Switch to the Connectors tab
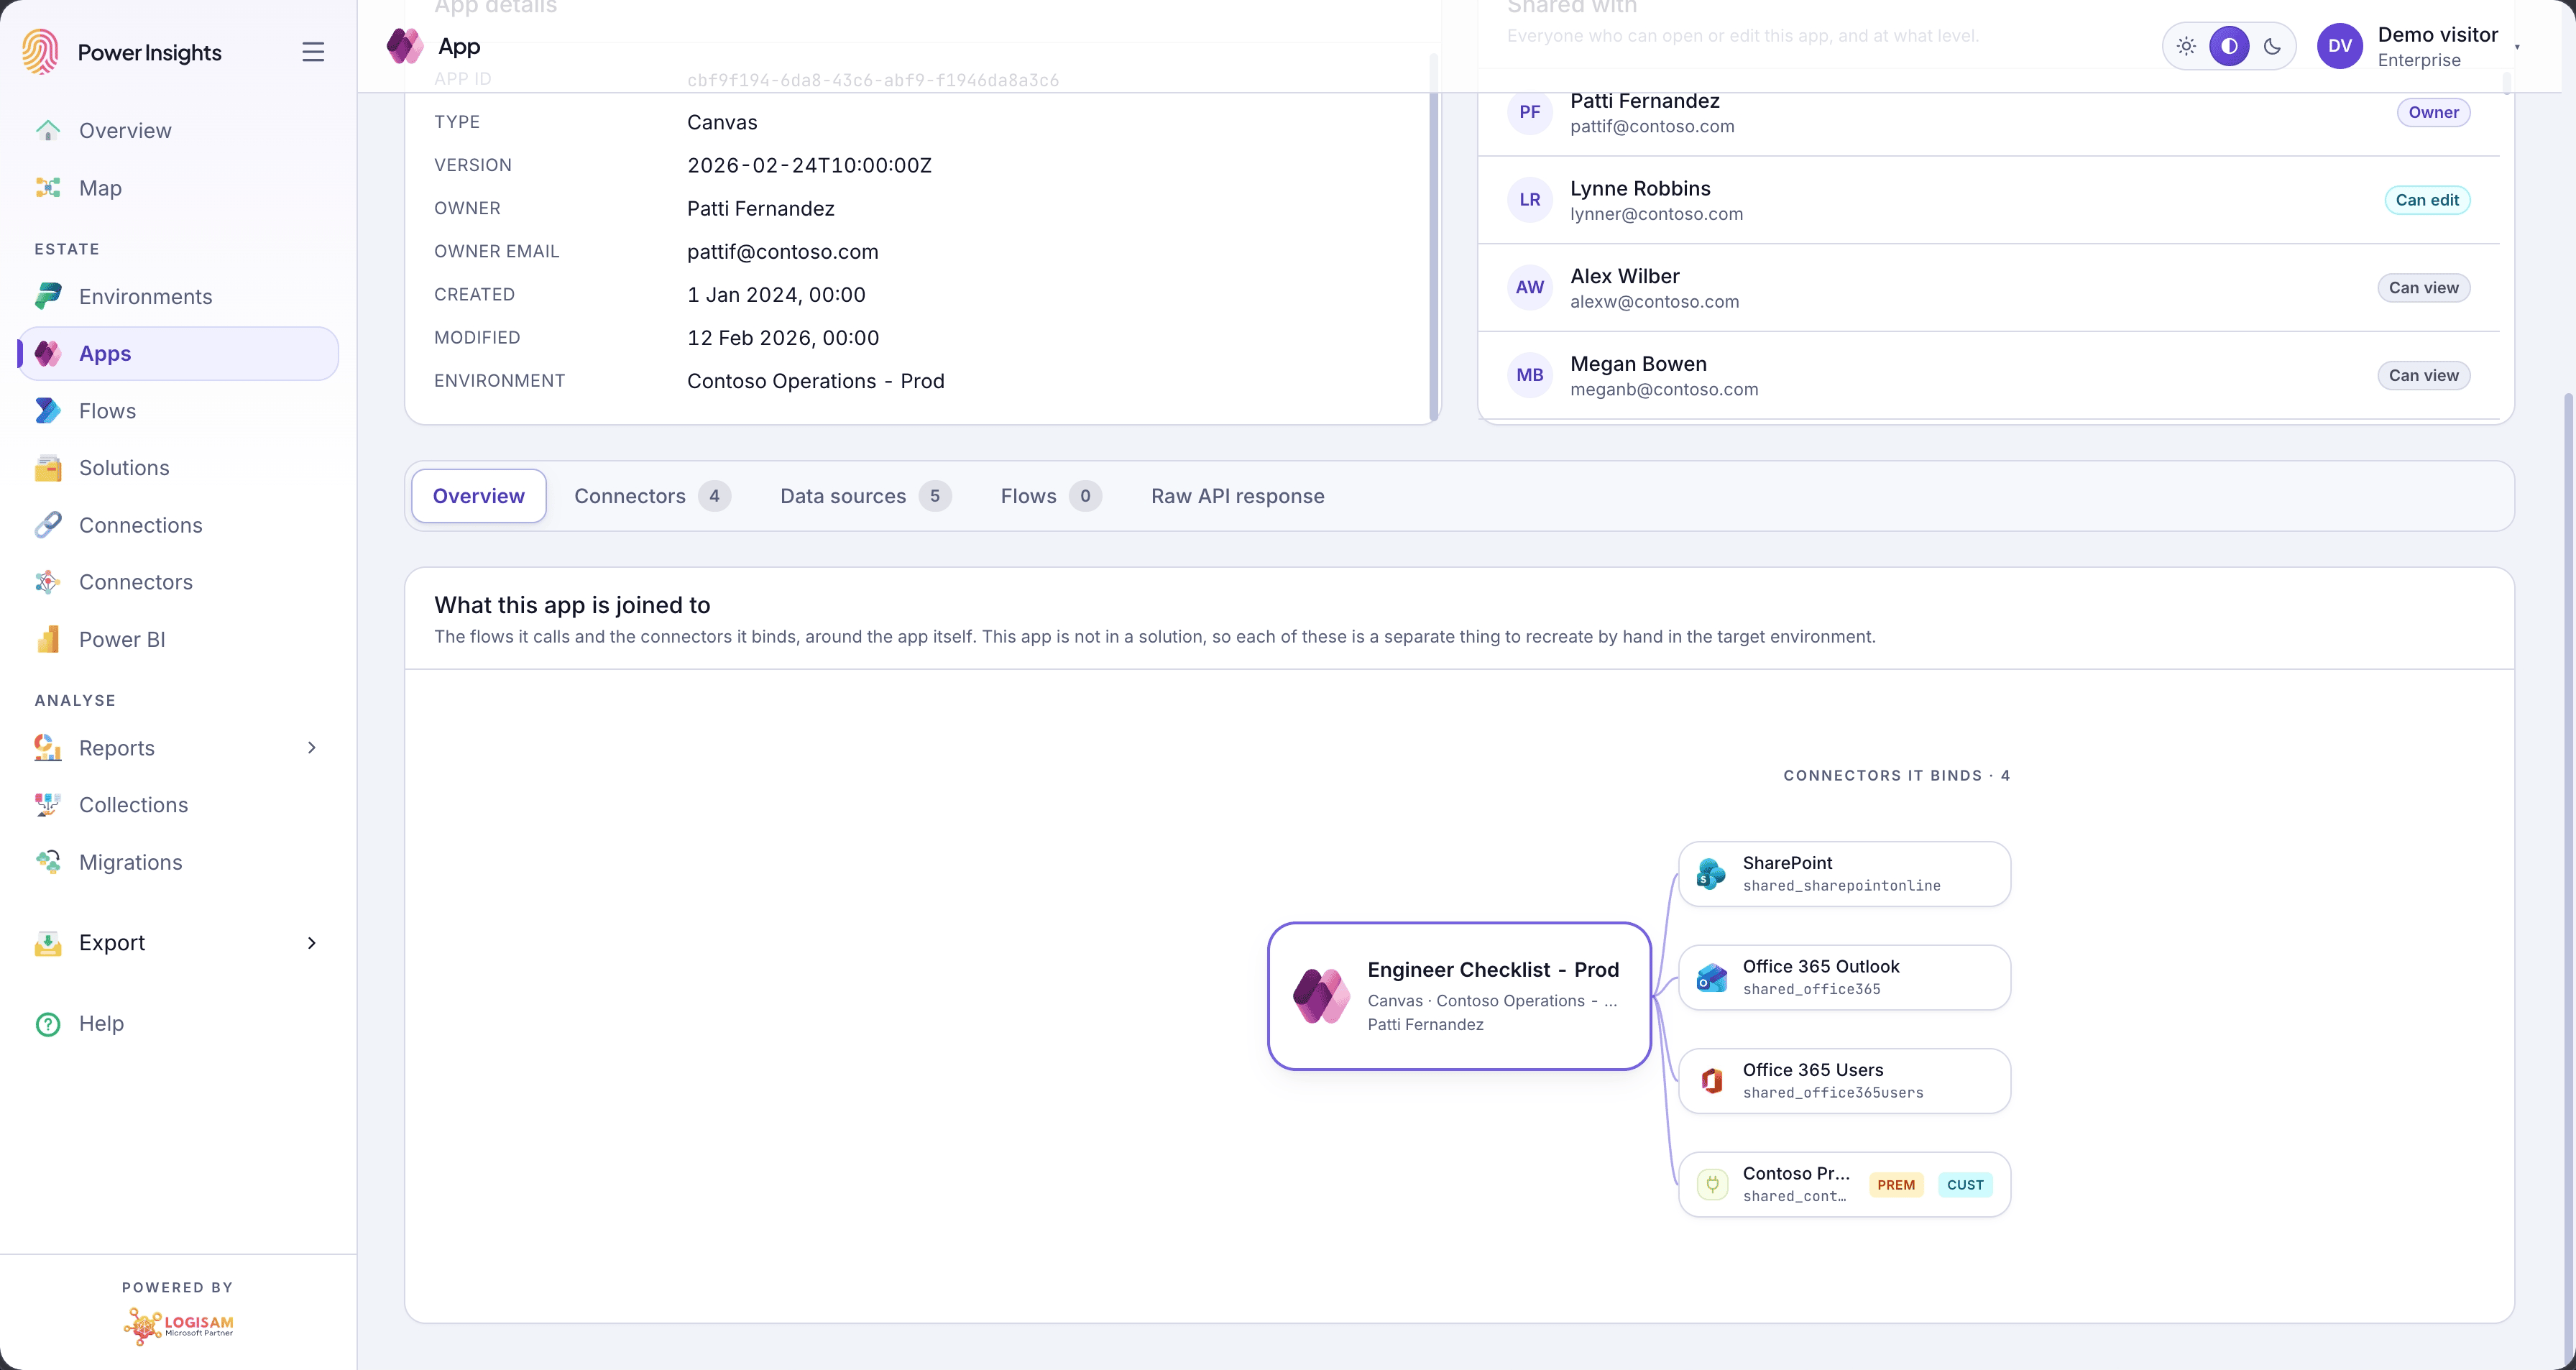Image resolution: width=2576 pixels, height=1370 pixels. pyautogui.click(x=652, y=496)
